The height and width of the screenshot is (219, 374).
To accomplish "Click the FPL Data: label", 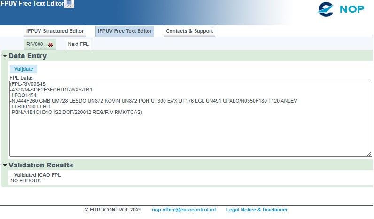I will coord(21,78).
